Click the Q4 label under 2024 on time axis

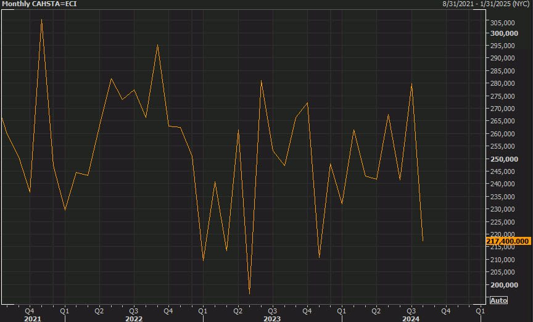coord(445,311)
